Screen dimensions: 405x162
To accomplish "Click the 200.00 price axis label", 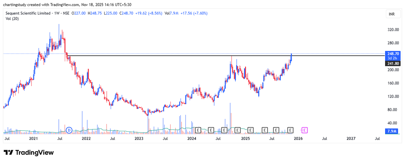I will coord(394,70).
